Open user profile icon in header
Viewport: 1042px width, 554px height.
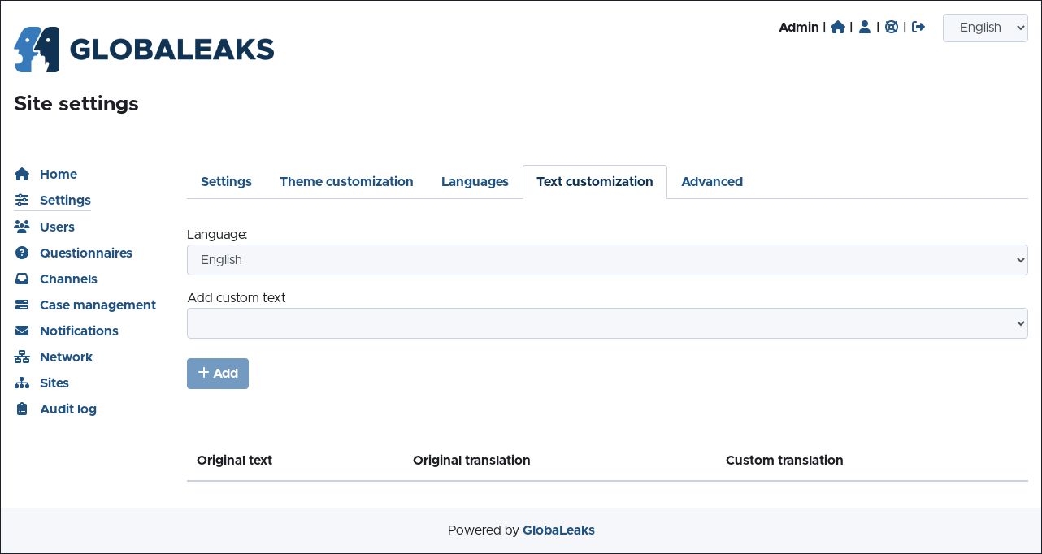click(865, 28)
